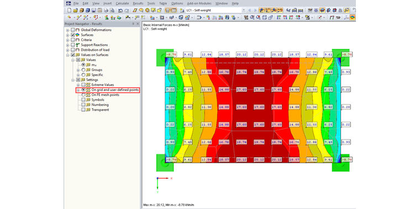Toggle the colored surface results icon
This screenshot has height=209, width=420.
[x=353, y=18]
